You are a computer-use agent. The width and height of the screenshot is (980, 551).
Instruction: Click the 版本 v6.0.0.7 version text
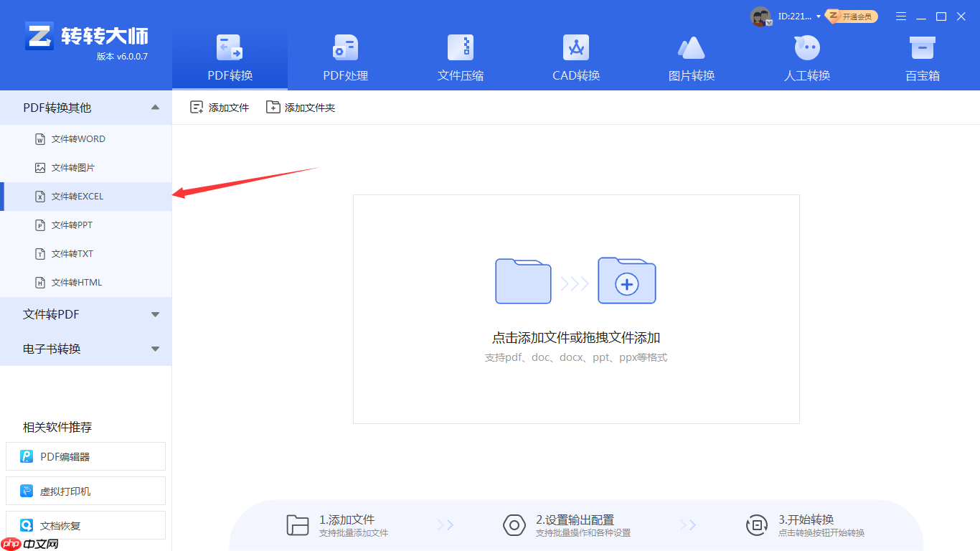122,57
